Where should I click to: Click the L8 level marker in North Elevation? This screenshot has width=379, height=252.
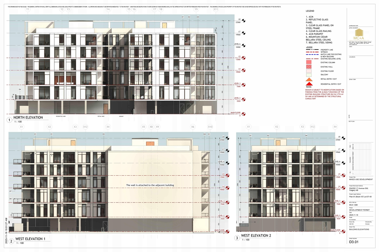coord(244,20)
